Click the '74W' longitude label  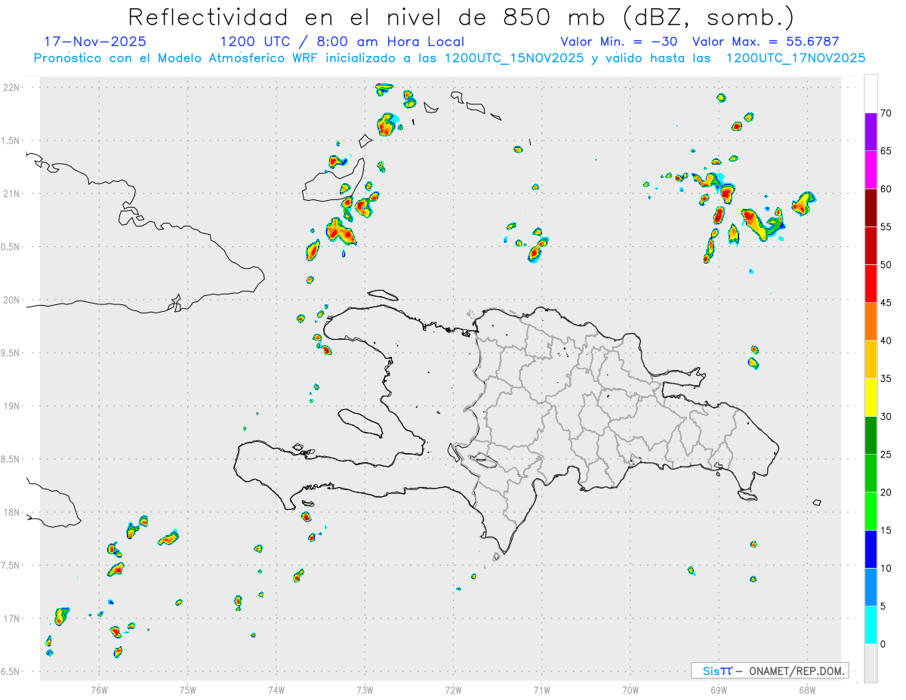pos(276,689)
